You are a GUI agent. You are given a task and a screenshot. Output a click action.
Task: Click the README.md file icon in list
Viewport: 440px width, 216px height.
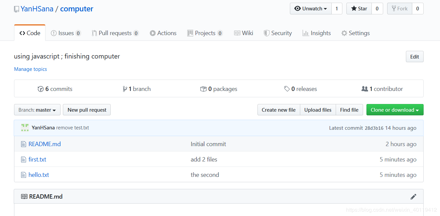point(23,144)
